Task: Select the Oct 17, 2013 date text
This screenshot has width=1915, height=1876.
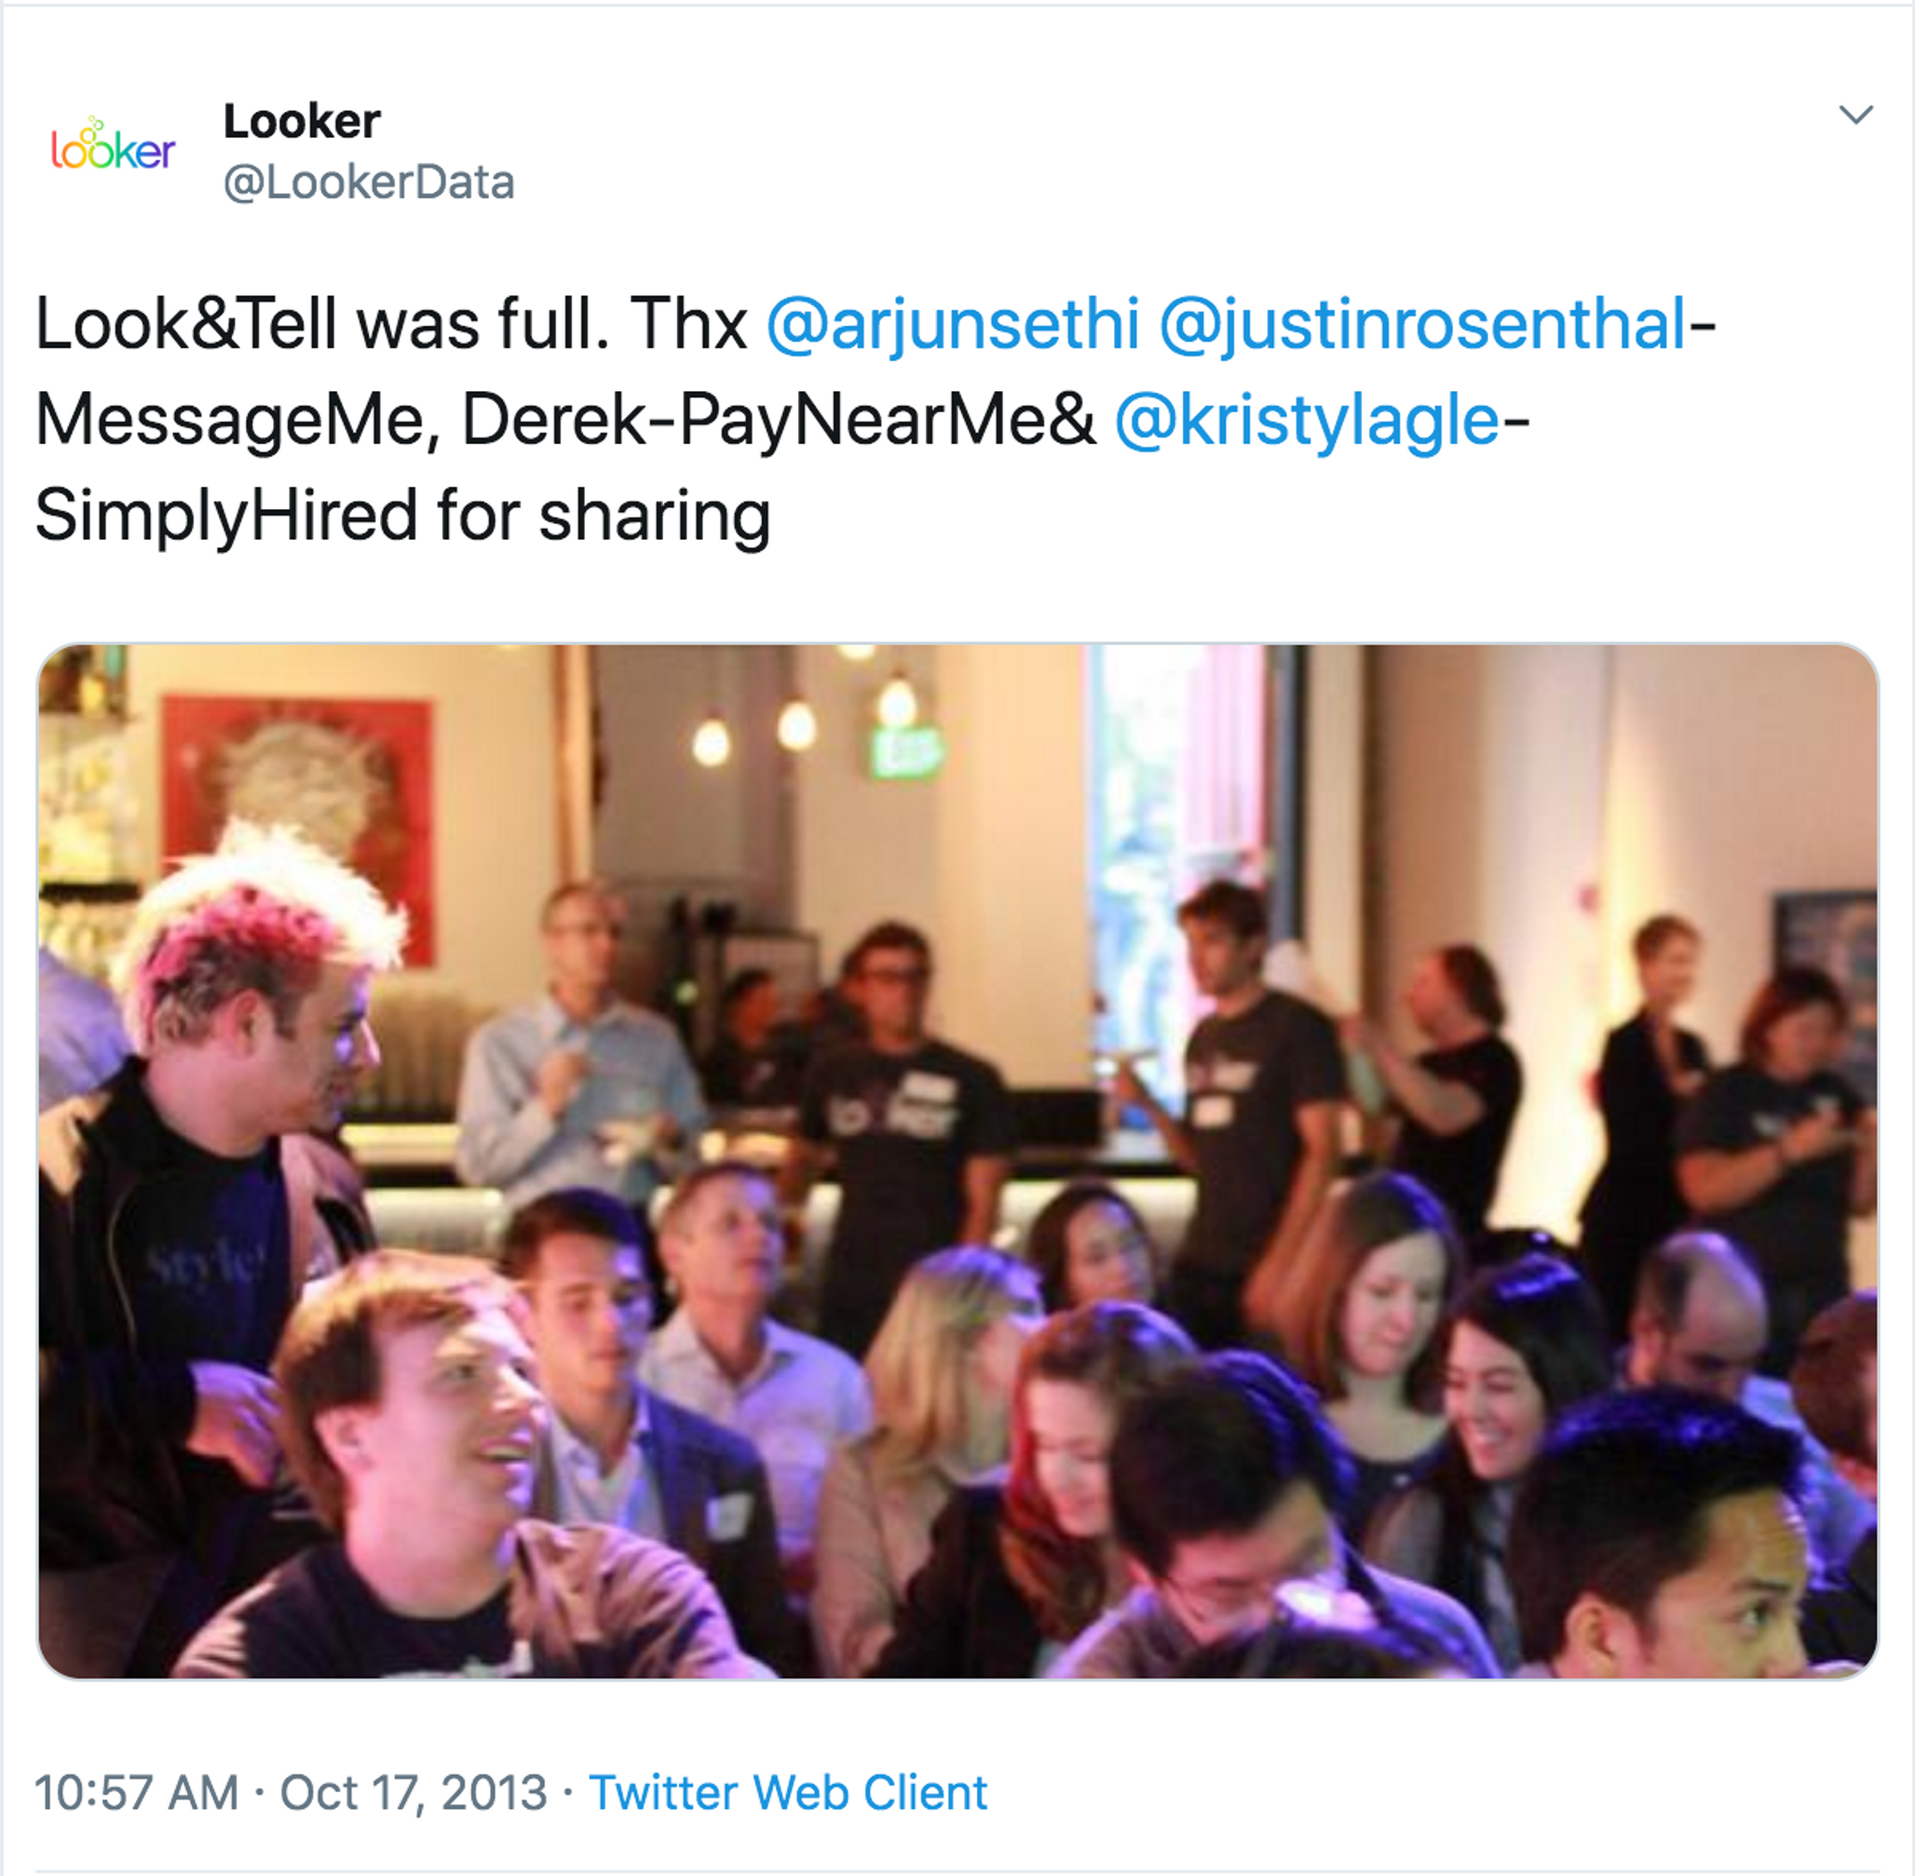Action: [413, 1791]
